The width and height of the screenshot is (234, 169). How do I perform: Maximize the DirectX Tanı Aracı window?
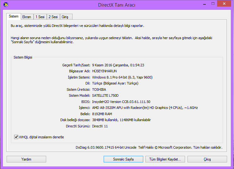213,4
